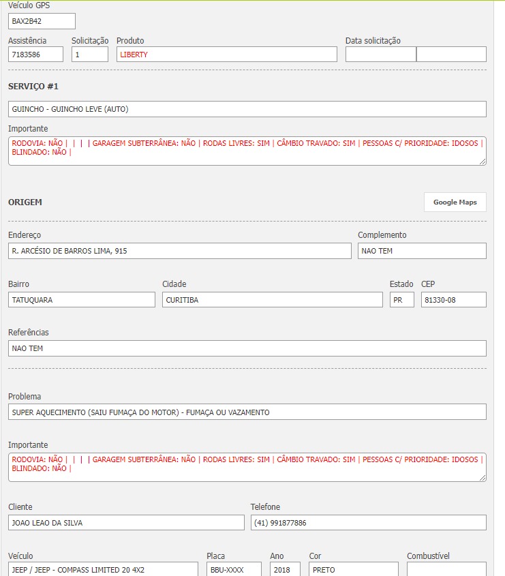Select the Referências field
Viewport: 505px width, 576px height.
pos(247,348)
